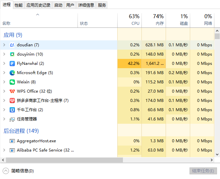This screenshot has width=220, height=179.
Task: Click the doudian 628.1 MB memory cell
Action: coord(154,45)
